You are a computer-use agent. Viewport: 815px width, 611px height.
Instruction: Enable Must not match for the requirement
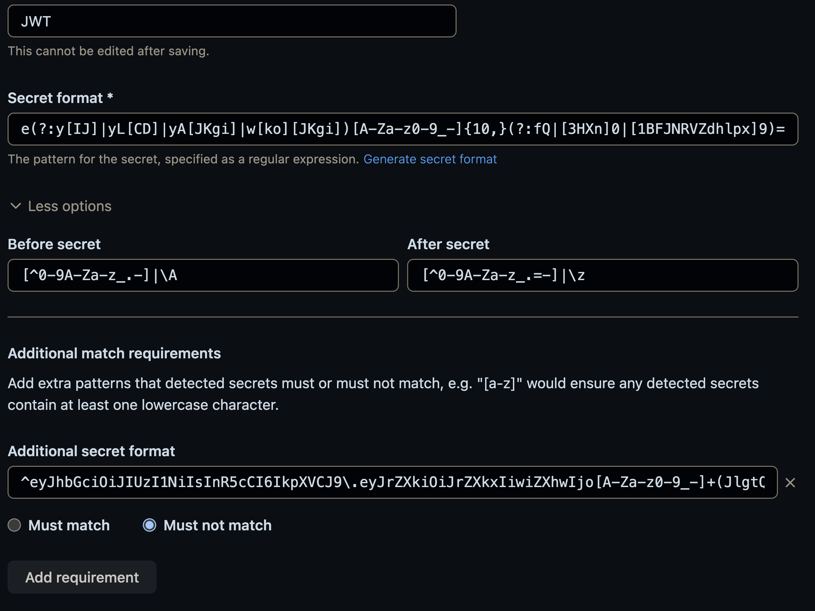pos(150,526)
